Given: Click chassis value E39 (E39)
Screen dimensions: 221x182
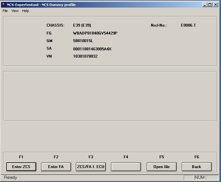Looking at the screenshot, I should coord(82,25).
